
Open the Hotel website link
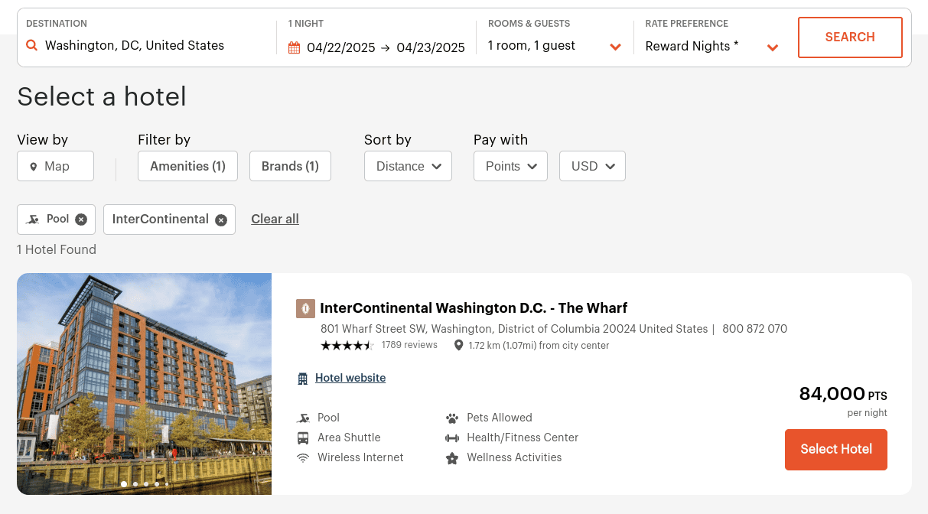pyautogui.click(x=350, y=378)
